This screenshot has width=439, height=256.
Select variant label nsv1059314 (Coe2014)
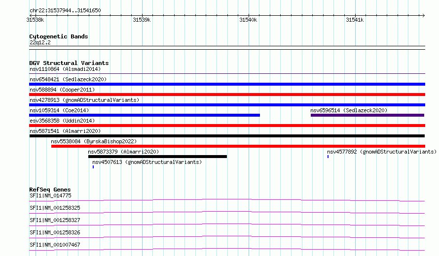pyautogui.click(x=59, y=110)
